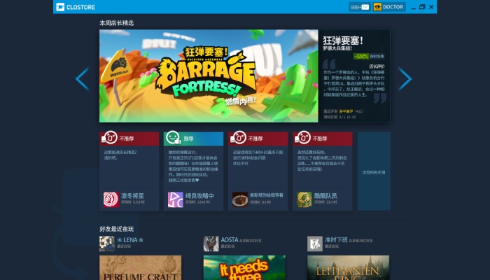Open LENA's flower avatar
The width and height of the screenshot is (490, 280).
(x=107, y=244)
